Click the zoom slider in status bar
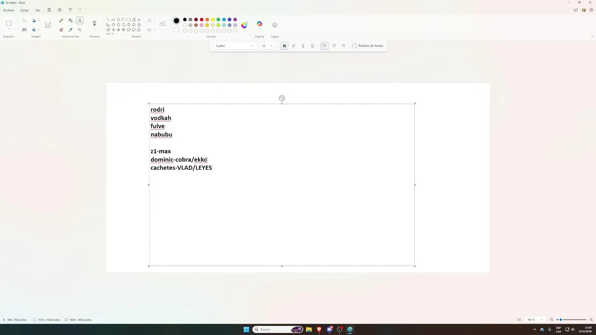596x335 pixels. click(573, 320)
